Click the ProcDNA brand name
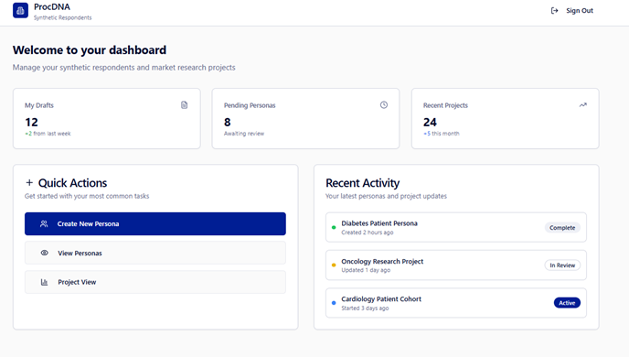This screenshot has height=357, width=629. 52,6
